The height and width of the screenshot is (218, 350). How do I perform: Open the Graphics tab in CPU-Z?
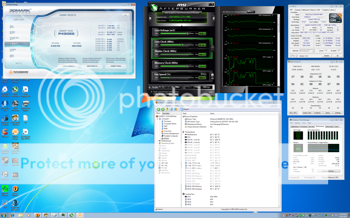(326, 10)
